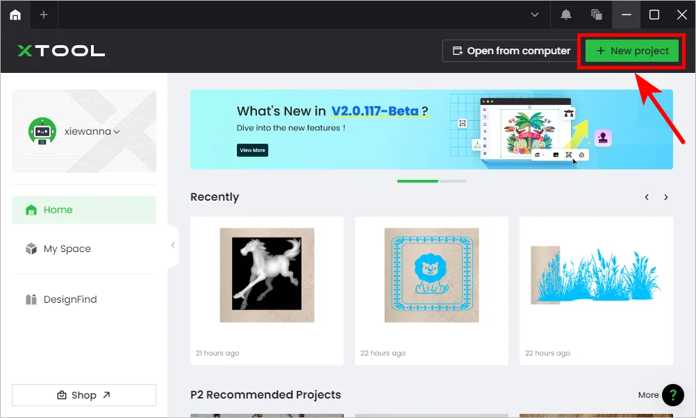Open the green help question mark
The width and height of the screenshot is (696, 418).
click(x=673, y=395)
